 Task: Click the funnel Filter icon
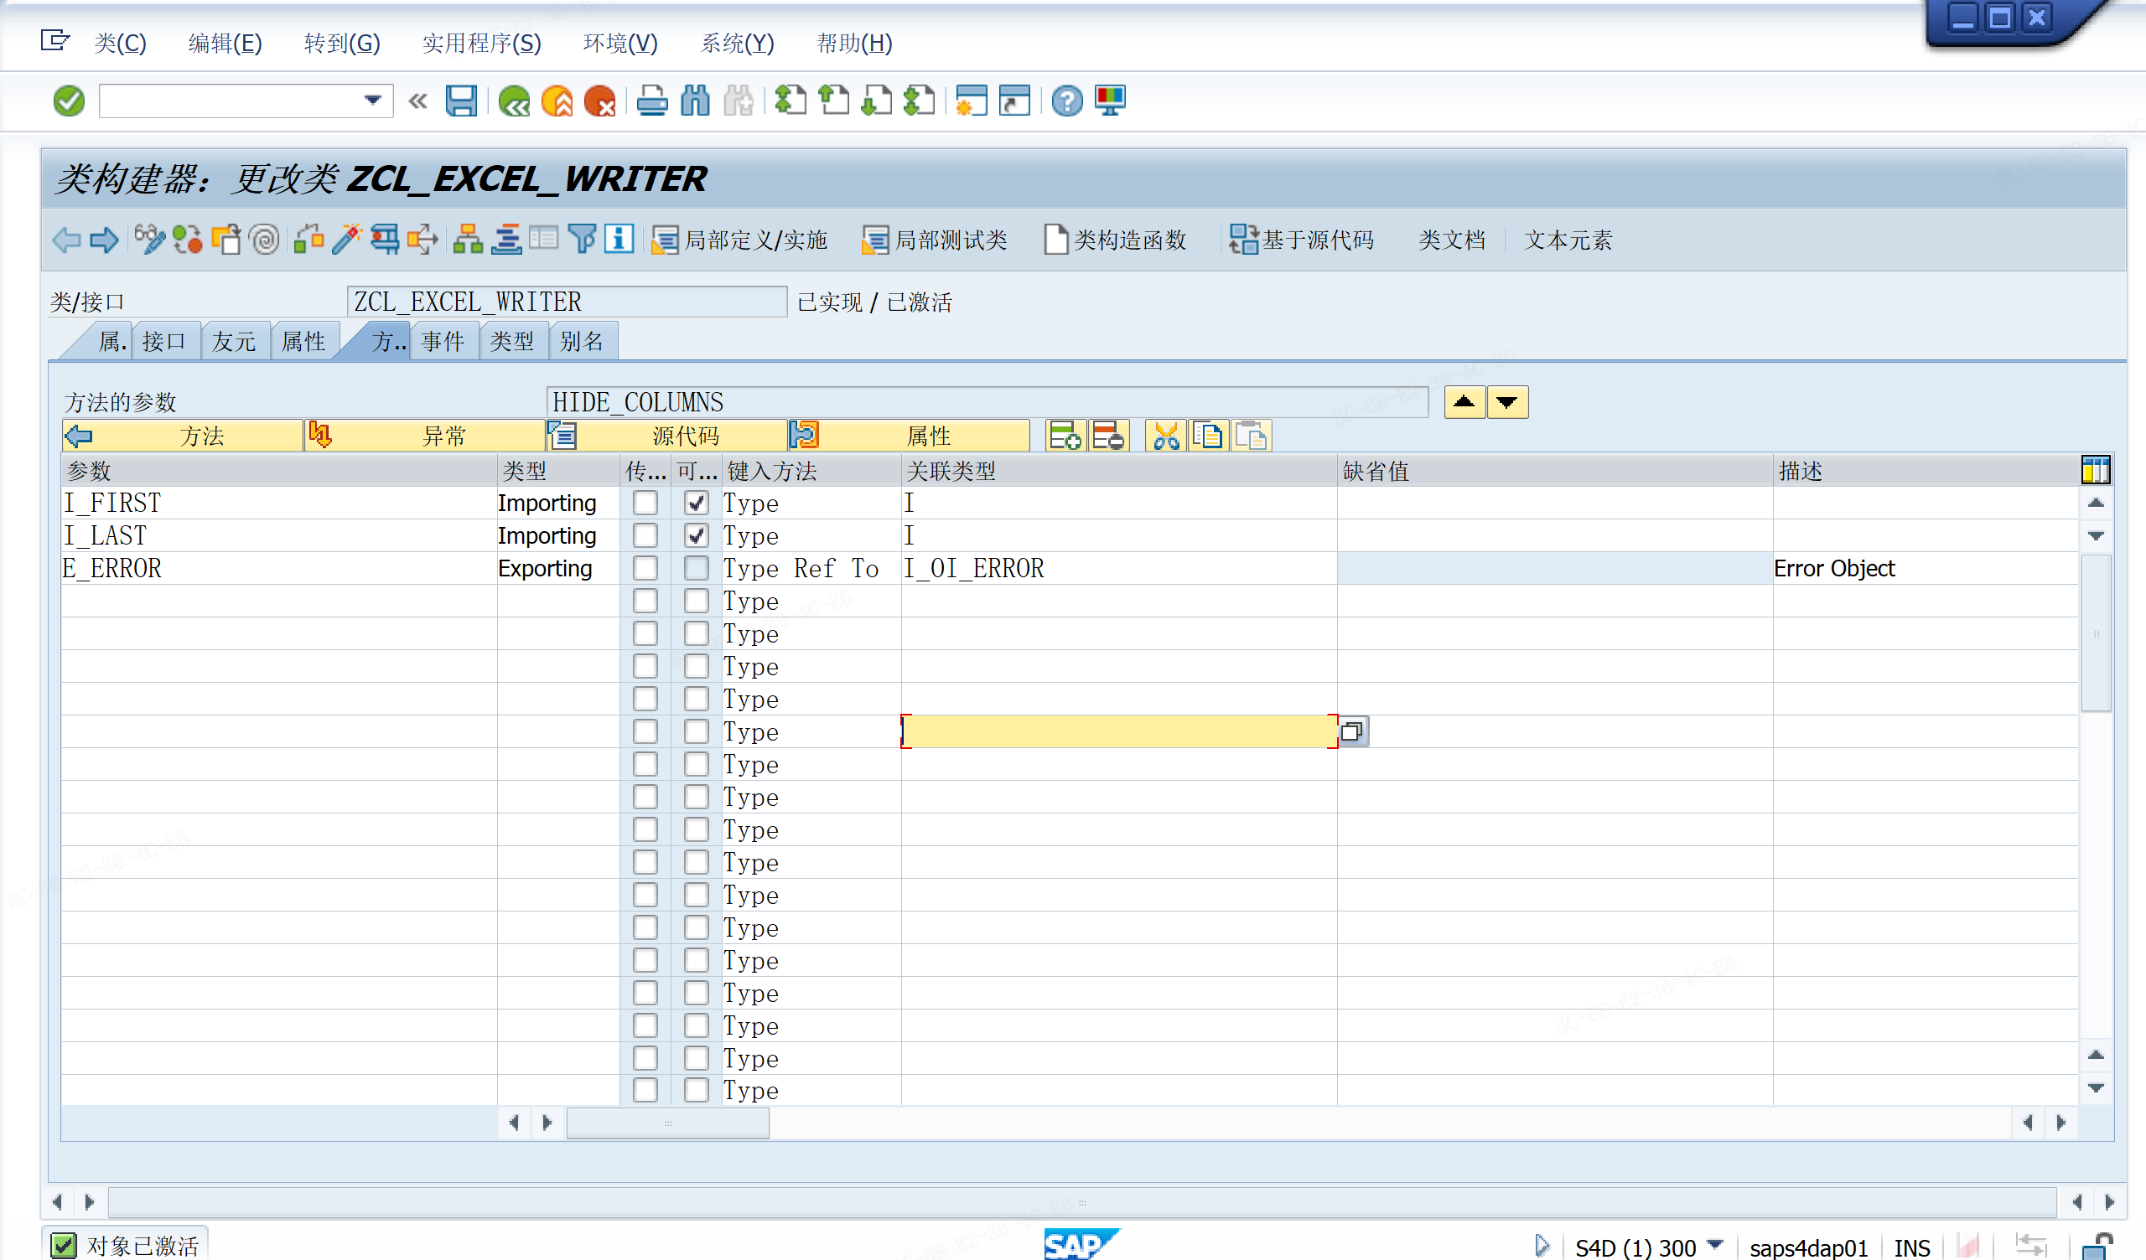click(583, 240)
